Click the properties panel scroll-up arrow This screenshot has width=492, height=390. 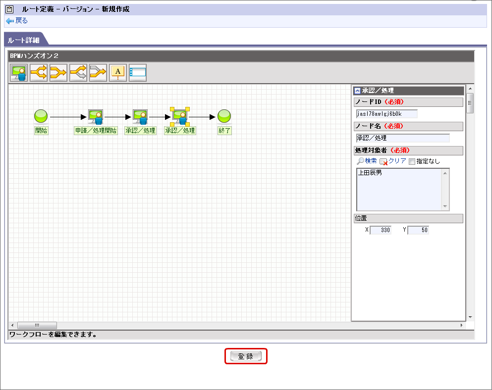[470, 89]
